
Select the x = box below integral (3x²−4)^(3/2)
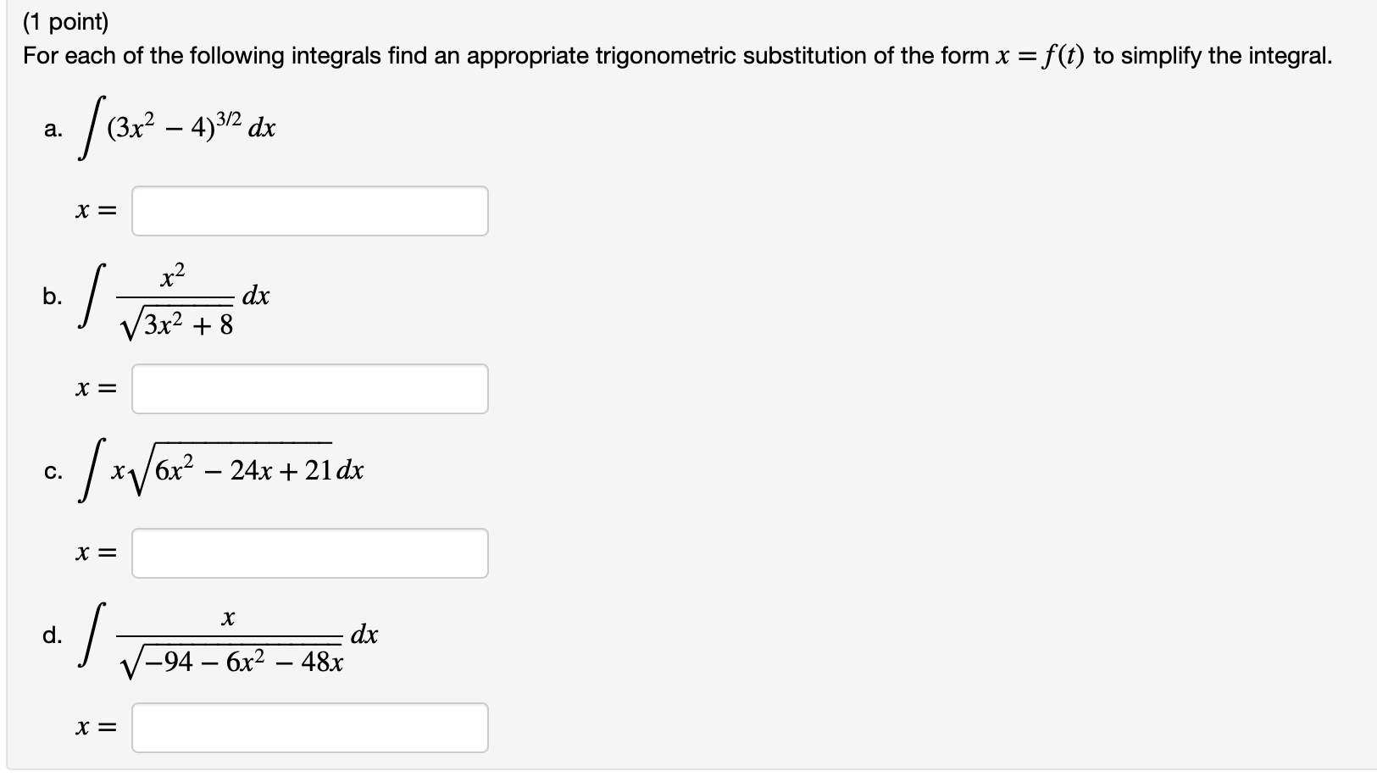pos(309,210)
